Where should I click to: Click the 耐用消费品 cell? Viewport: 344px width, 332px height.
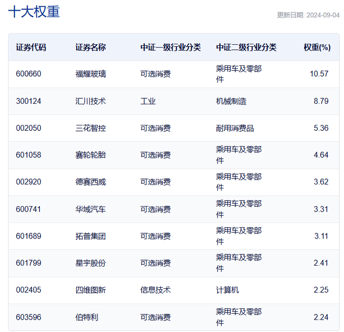(235, 128)
